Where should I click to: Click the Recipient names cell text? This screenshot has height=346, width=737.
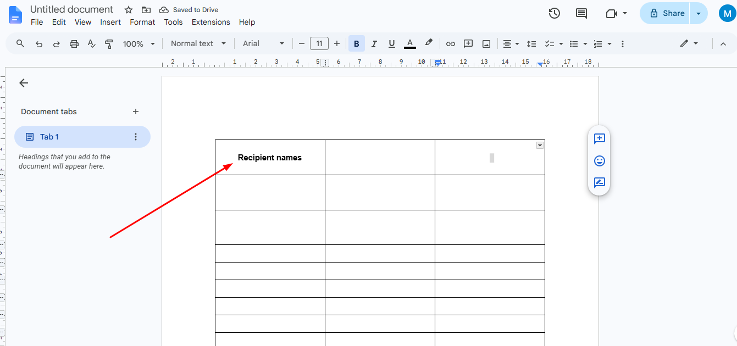point(270,158)
